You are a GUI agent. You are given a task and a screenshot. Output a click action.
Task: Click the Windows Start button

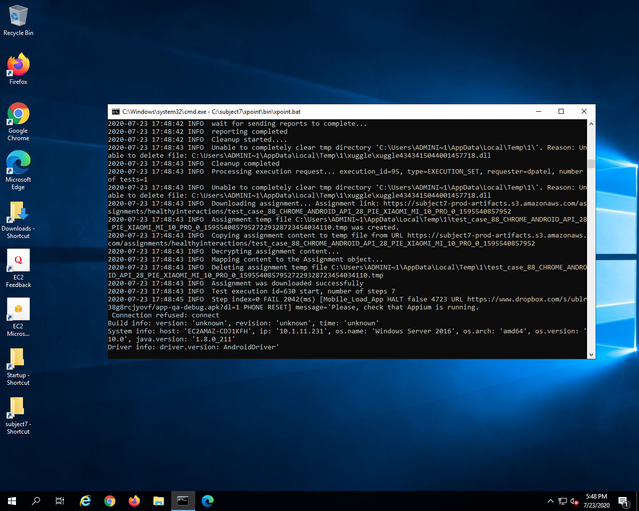coord(12,501)
